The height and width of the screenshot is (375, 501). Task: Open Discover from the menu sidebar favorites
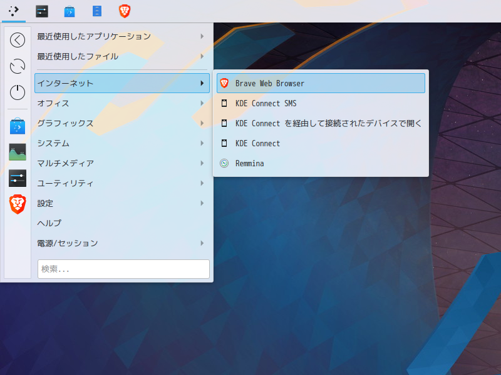click(18, 126)
